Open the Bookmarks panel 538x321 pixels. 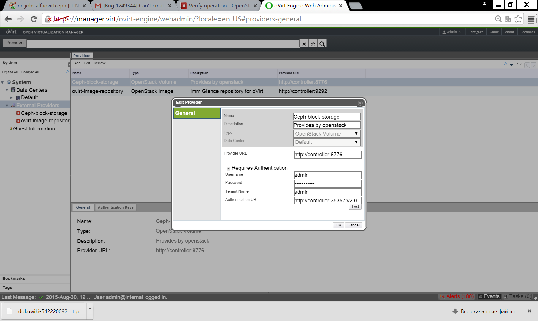(35, 278)
